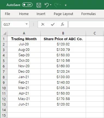Viewport: 104px width, 118px height.
Task: Select row 5 header
Action: pyautogui.click(x=4, y=61)
